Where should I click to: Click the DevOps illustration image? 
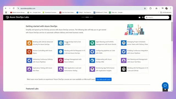tap(134, 30)
